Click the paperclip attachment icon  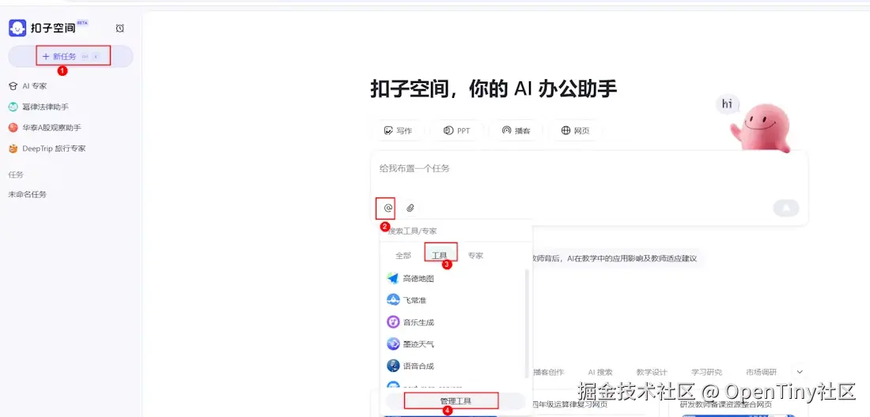pyautogui.click(x=410, y=208)
